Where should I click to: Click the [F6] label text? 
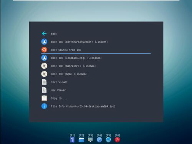(x=117, y=135)
